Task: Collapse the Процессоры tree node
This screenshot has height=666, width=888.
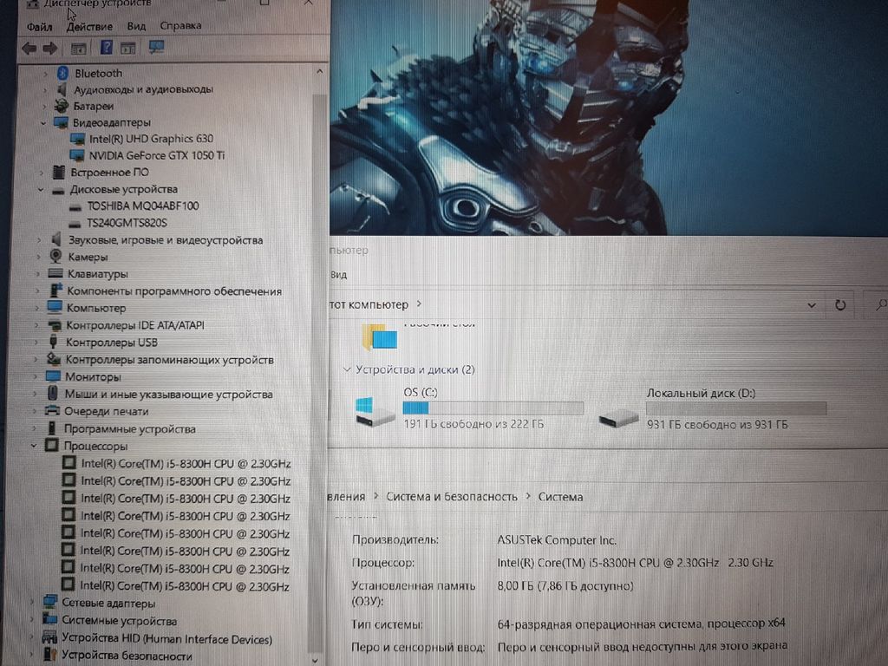Action: [x=34, y=446]
